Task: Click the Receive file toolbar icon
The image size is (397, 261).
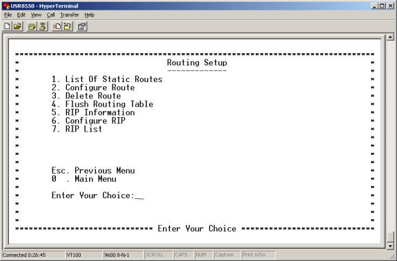Action: tap(68, 26)
